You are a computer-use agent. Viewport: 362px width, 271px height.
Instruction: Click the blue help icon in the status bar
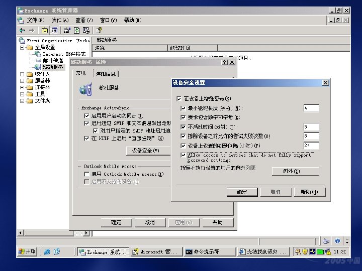337,241
